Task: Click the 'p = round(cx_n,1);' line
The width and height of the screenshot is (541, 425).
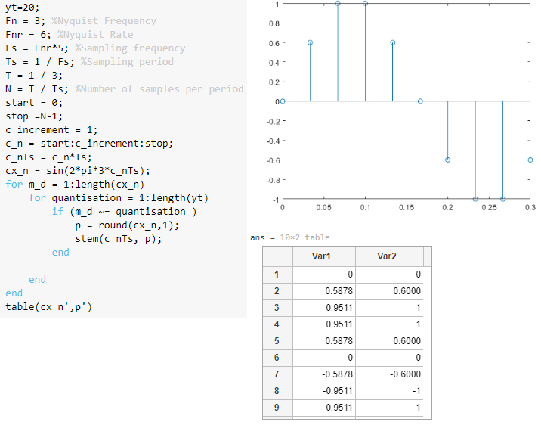Action: 127,225
